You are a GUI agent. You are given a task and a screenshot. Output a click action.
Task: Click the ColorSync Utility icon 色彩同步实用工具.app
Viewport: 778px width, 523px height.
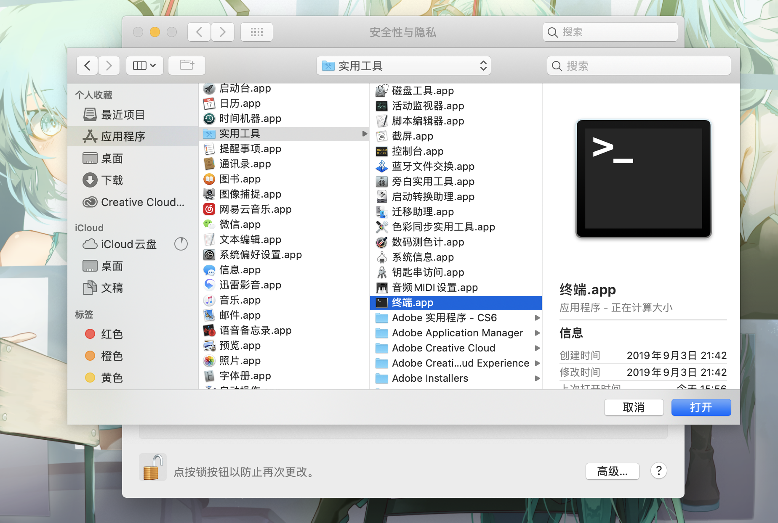[382, 227]
